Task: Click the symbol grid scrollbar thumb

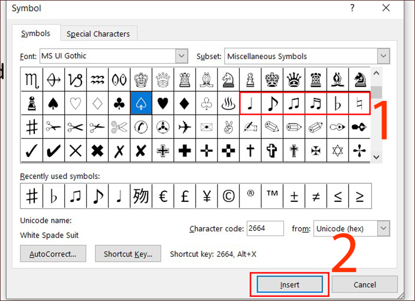Action: pos(377,92)
